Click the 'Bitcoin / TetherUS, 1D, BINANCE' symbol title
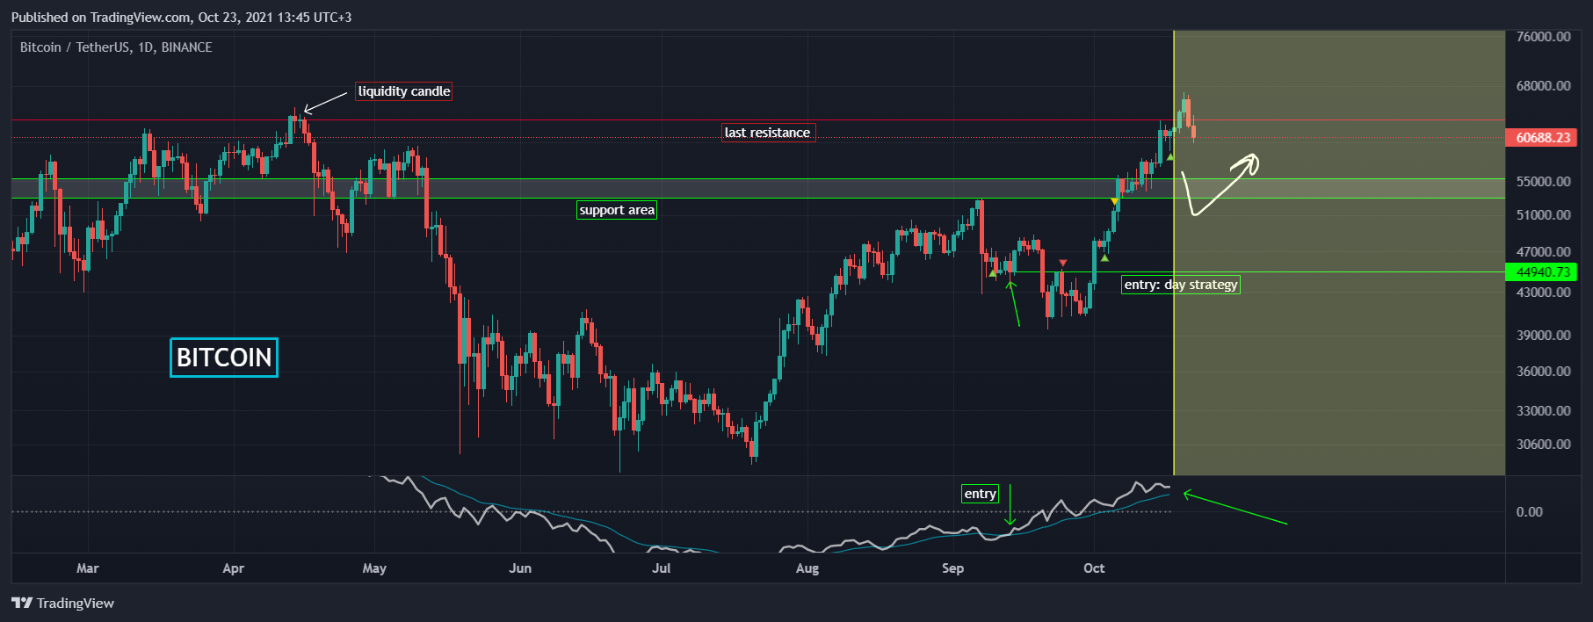This screenshot has width=1593, height=622. [116, 47]
